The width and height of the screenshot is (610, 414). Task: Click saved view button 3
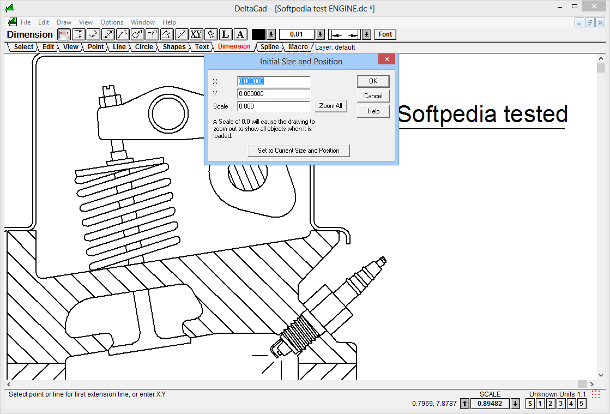560,404
